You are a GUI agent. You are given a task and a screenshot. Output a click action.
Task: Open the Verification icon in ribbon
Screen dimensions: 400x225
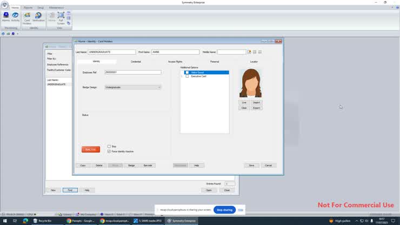point(38,17)
